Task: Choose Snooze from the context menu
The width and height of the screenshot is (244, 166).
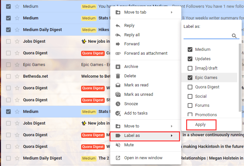Action: coord(146,104)
